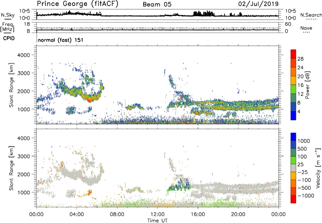The height and width of the screenshot is (223, 322).
Task: Select the "Time UT" axis label
Action: (157, 221)
